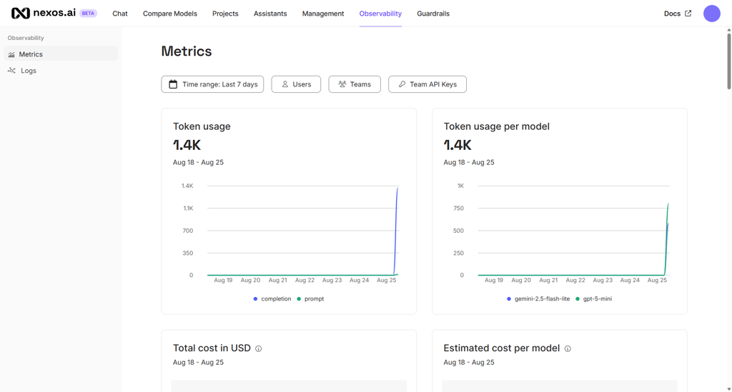Click the blue completion legend dot
The height and width of the screenshot is (392, 732).
[x=255, y=298]
